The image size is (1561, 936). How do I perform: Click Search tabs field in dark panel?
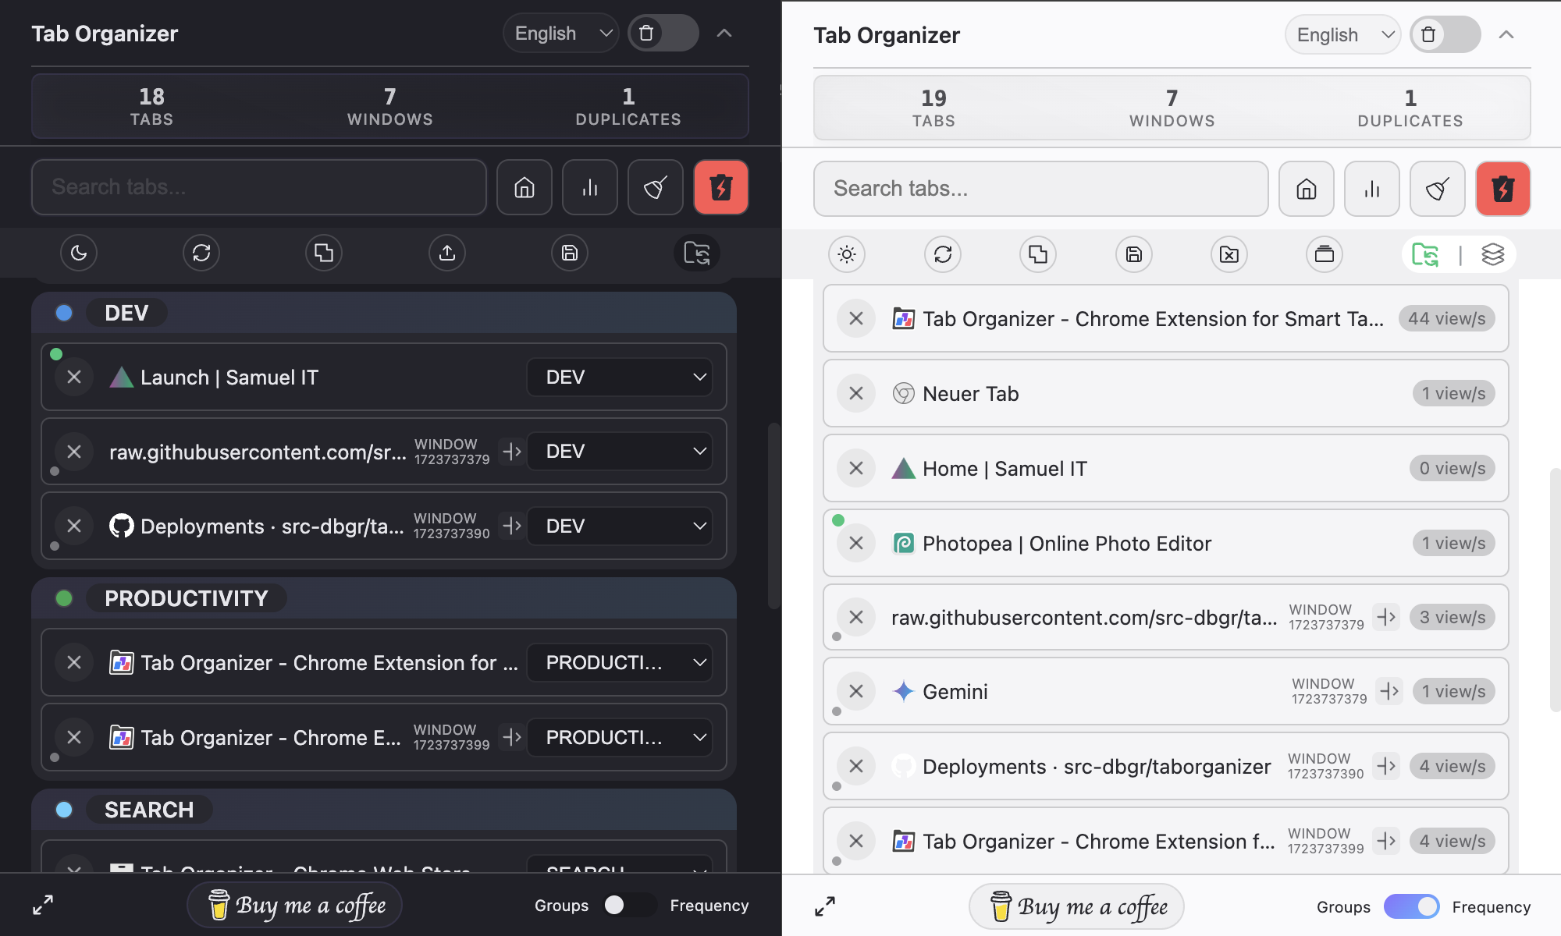pos(259,187)
